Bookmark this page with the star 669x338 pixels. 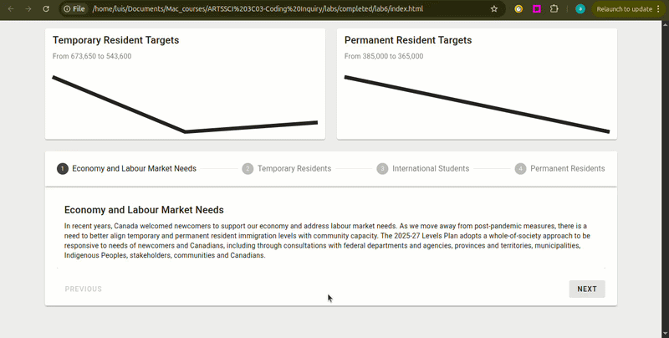[x=494, y=8]
